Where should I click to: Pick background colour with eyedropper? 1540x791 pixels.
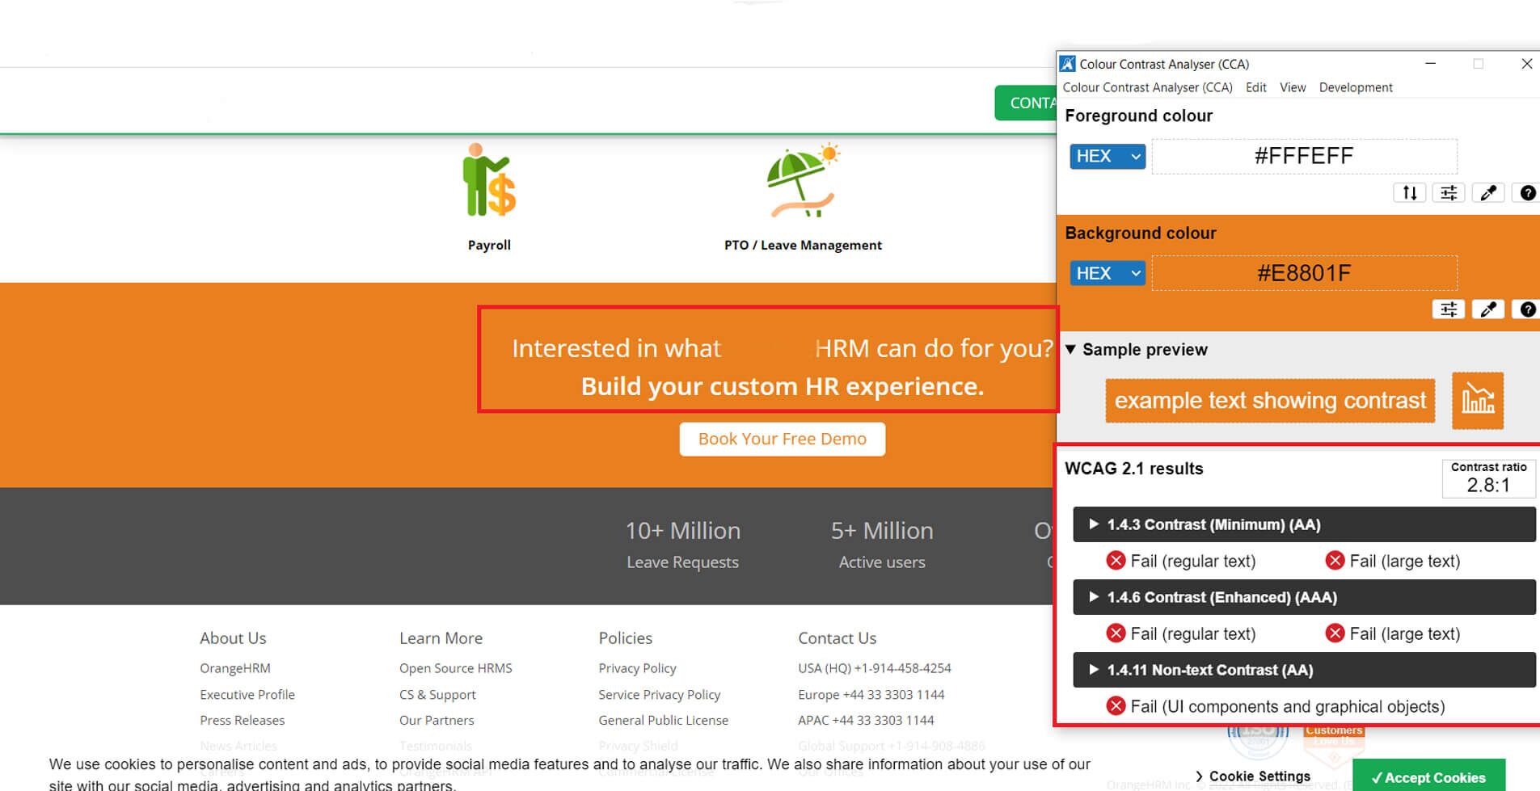pyautogui.click(x=1487, y=309)
